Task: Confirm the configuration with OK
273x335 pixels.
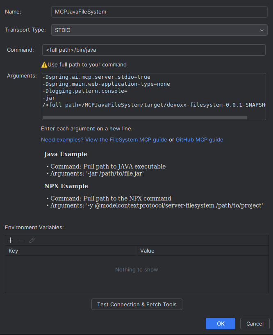Action: pyautogui.click(x=220, y=323)
